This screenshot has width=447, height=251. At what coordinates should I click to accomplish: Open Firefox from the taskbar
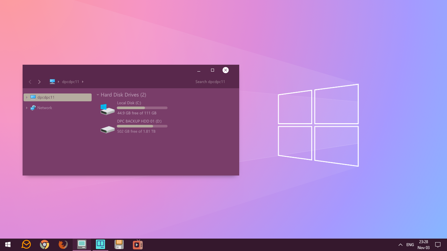63,244
